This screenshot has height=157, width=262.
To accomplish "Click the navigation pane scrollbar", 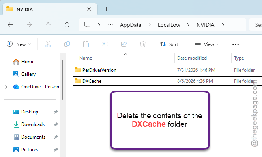I will (x=63, y=80).
